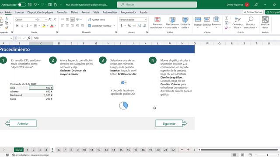Screen dimensions: 280x157
Task: Click the decrease indent icon
Action: 78,26
